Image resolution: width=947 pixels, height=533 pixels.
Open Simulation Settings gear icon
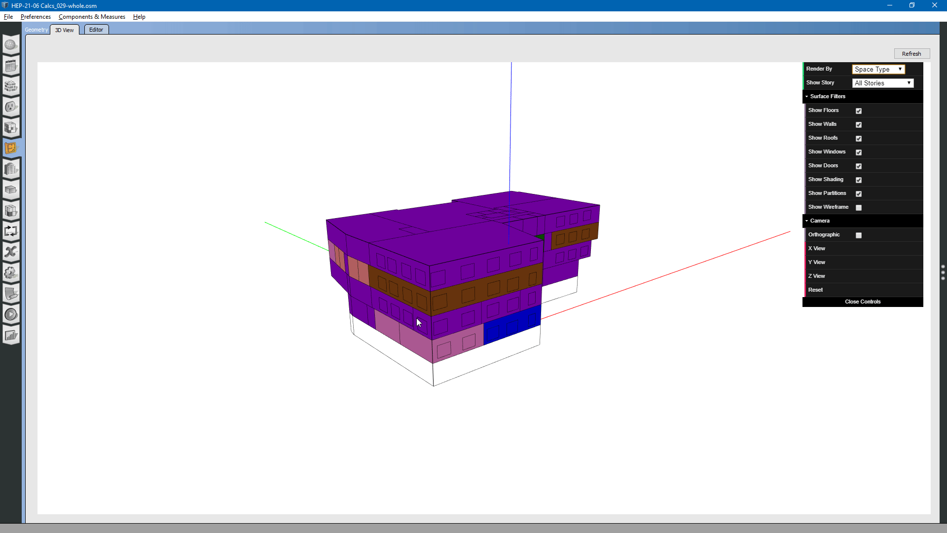[x=11, y=273]
